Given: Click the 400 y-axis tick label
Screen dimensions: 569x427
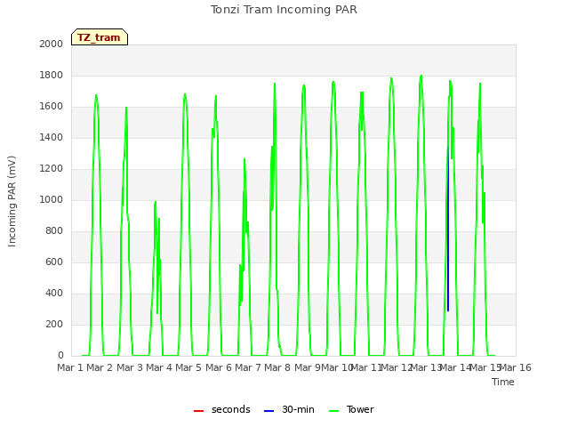Looking at the screenshot, I should [x=54, y=293].
